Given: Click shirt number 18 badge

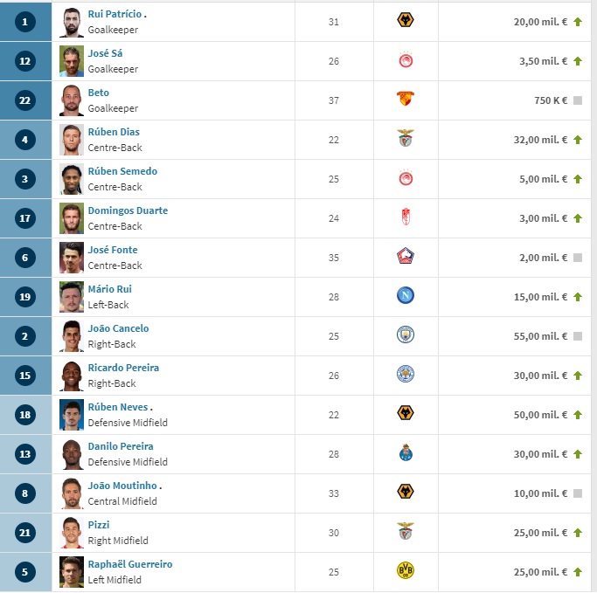Looking at the screenshot, I should (25, 415).
